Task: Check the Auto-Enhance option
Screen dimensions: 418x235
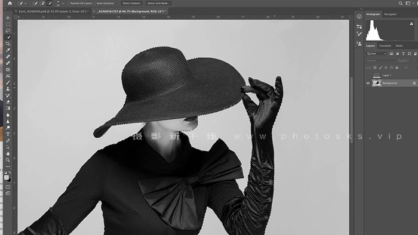Action: click(x=94, y=3)
